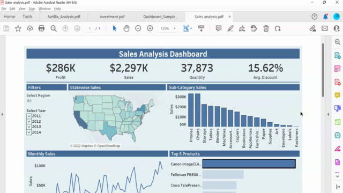
Task: Expand the fit page options arrow
Action: click(x=191, y=28)
